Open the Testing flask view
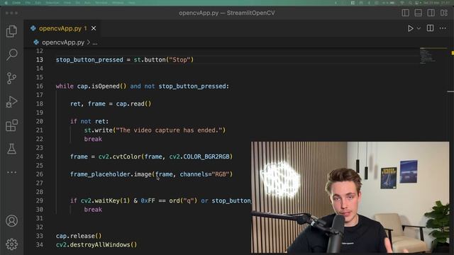The height and width of the screenshot is (255, 454). [11, 149]
